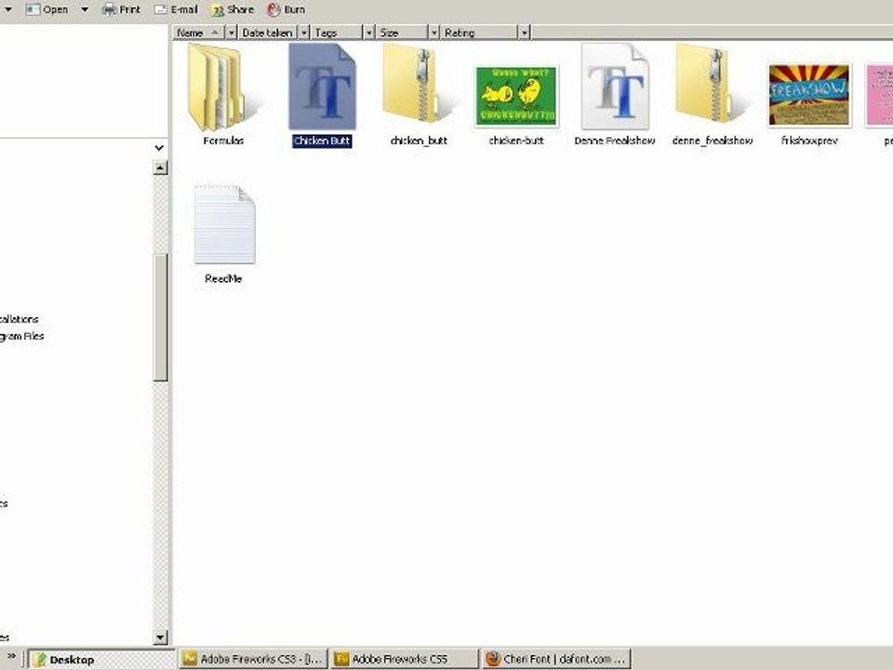The width and height of the screenshot is (893, 670).
Task: Select the Denne Freakshow font file icon
Action: [615, 87]
